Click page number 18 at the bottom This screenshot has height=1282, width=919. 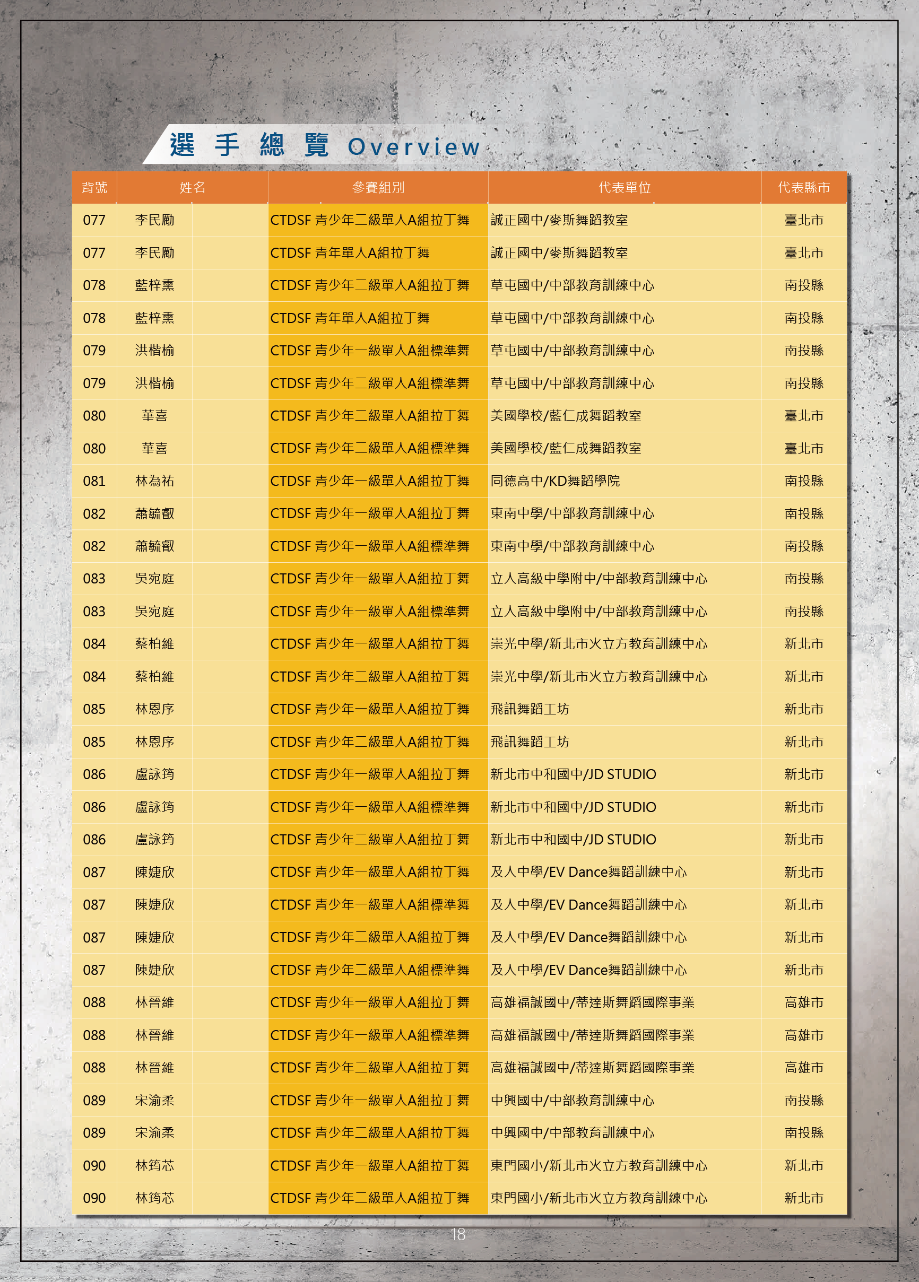click(x=458, y=1234)
